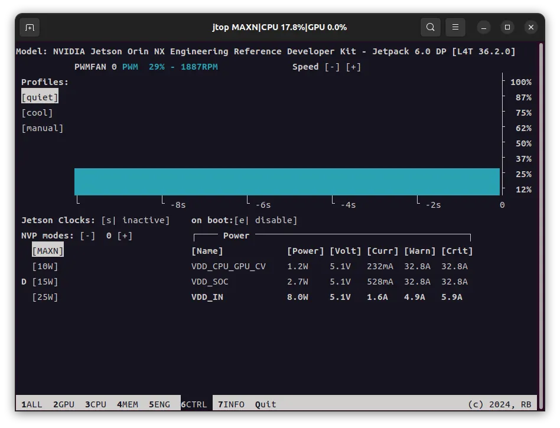560x428 pixels.
Task: Choose the 10W power mode
Action: pos(45,266)
